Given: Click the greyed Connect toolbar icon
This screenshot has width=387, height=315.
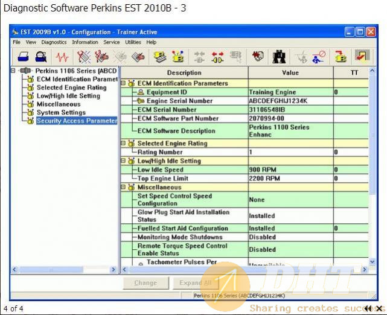Looking at the screenshot, I should coord(199,57).
